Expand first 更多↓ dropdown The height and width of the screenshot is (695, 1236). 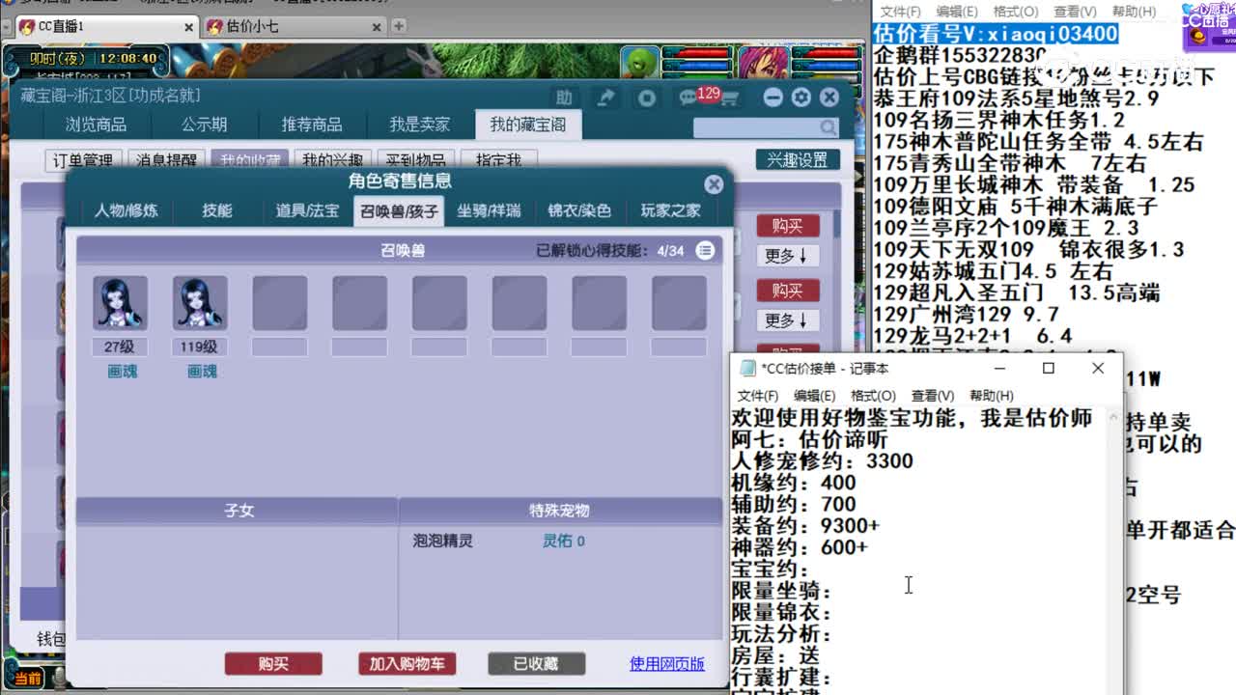pos(788,256)
